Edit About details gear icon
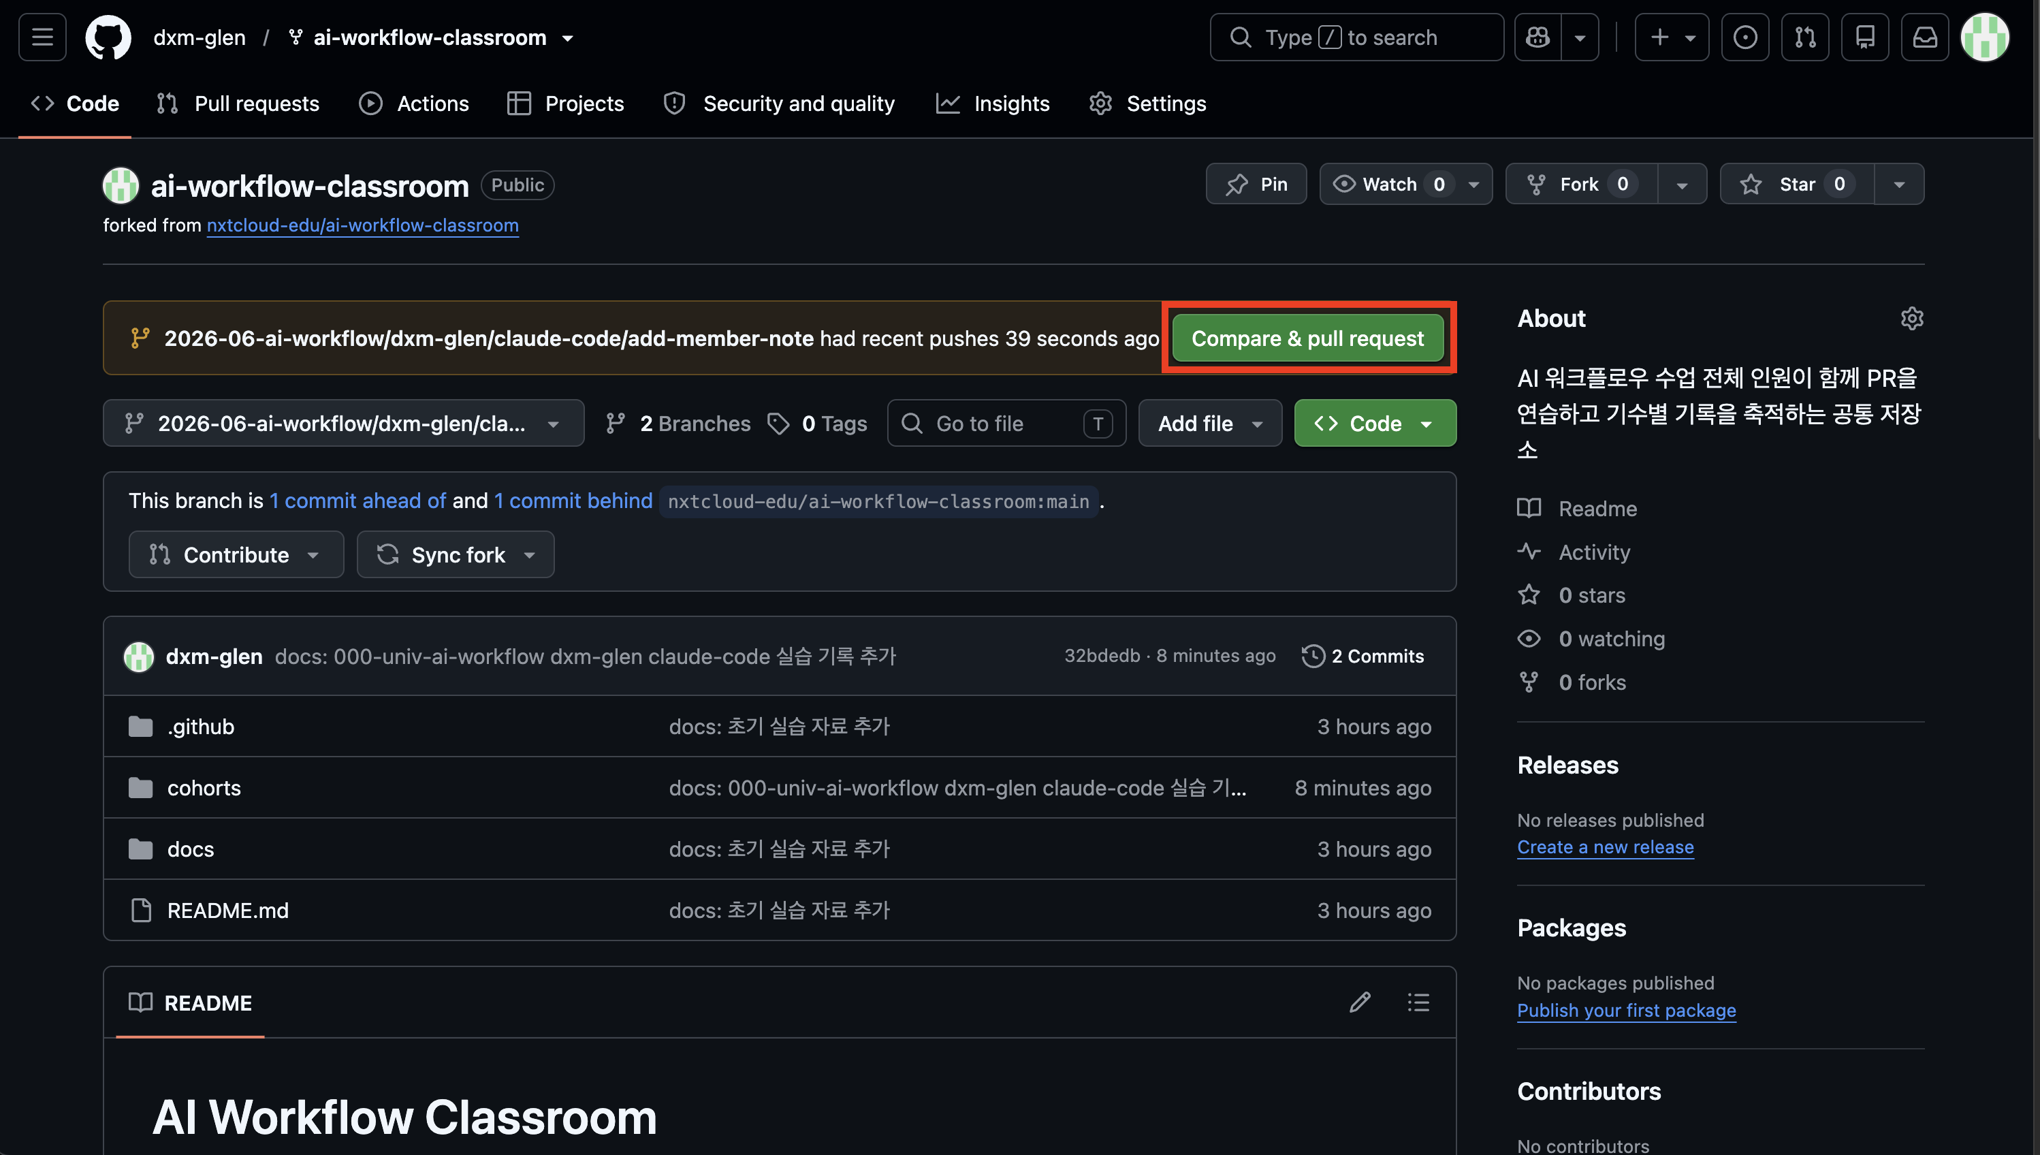Image resolution: width=2040 pixels, height=1155 pixels. [x=1912, y=318]
